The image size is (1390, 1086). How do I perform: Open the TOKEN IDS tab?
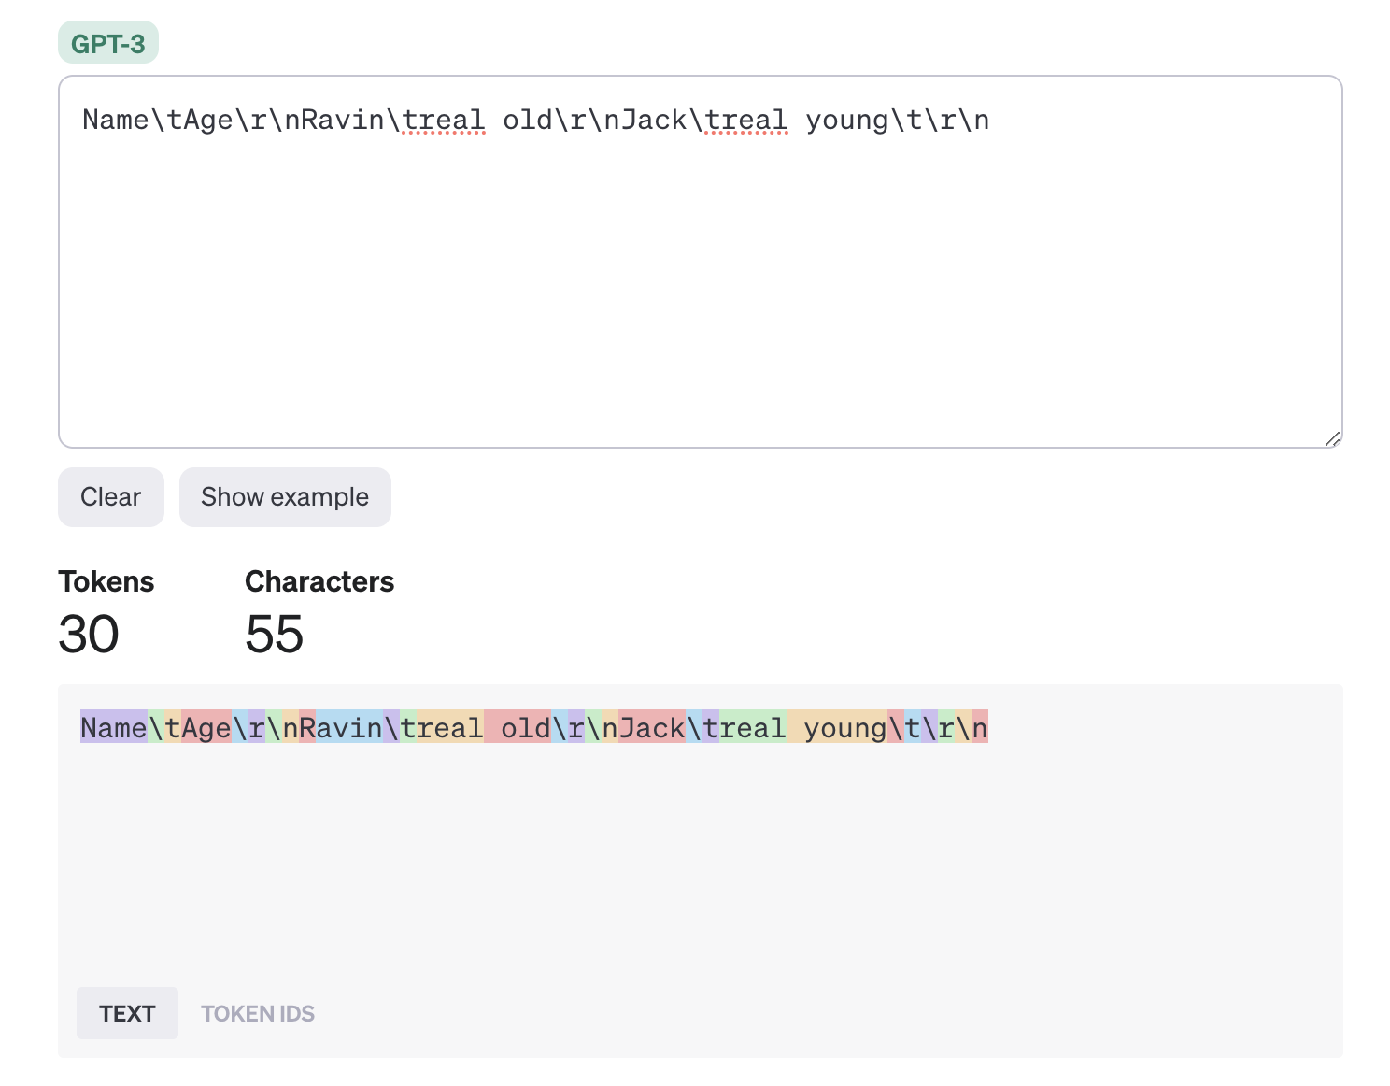pos(258,1013)
